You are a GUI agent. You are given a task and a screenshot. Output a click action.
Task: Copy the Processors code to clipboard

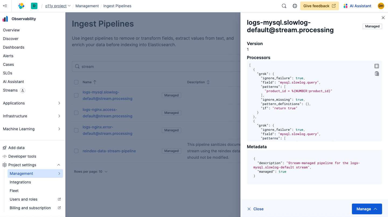(x=377, y=74)
